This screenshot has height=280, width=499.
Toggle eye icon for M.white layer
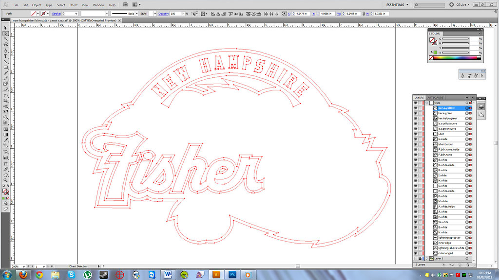click(416, 201)
